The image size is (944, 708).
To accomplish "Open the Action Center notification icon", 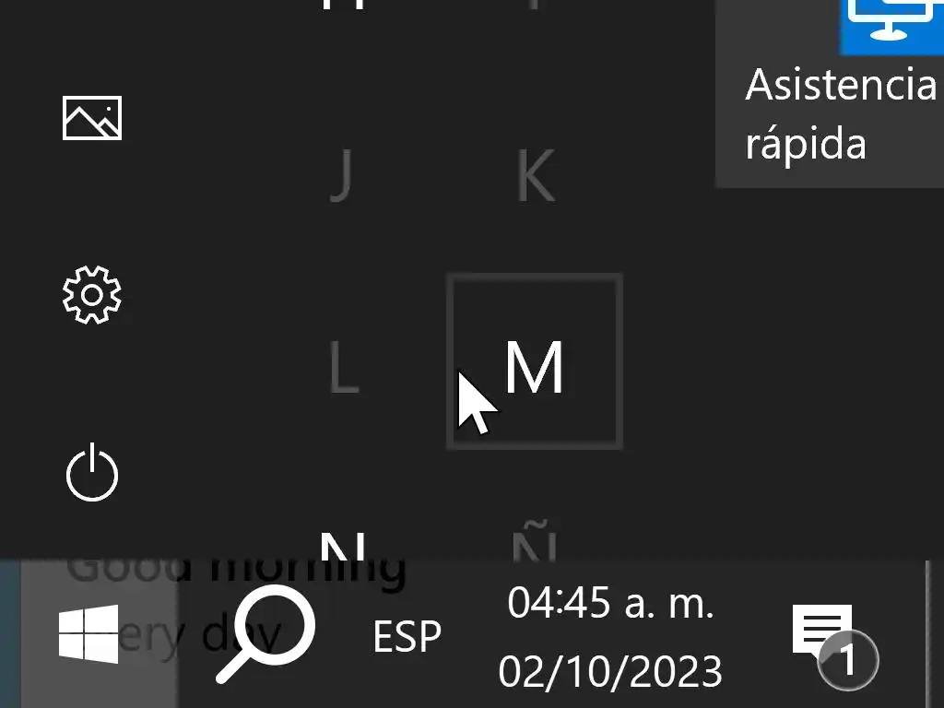I will 833,645.
